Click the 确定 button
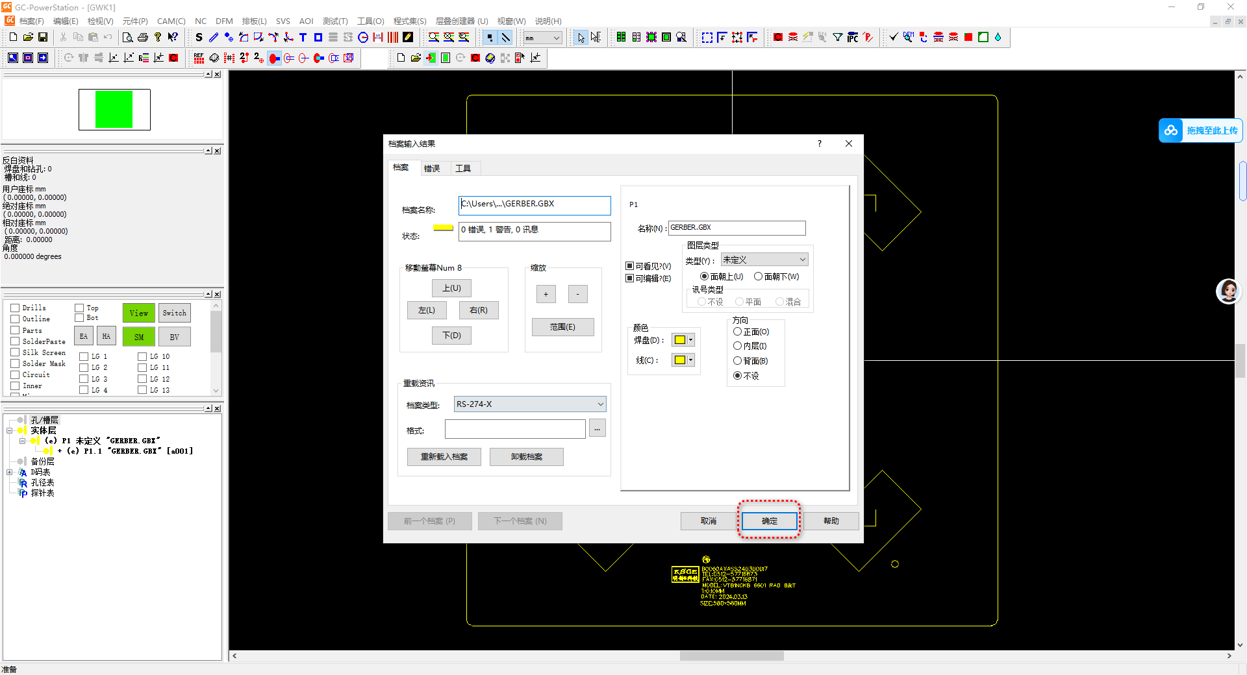Viewport: 1247px width, 675px height. coord(770,521)
